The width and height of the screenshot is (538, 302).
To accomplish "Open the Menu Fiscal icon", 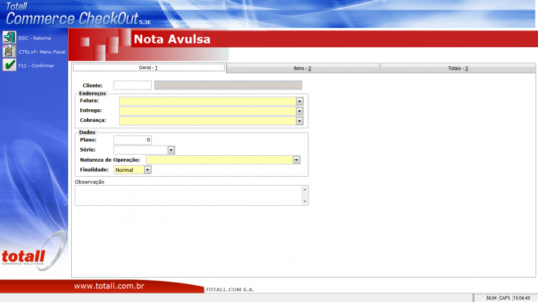I will tap(10, 51).
